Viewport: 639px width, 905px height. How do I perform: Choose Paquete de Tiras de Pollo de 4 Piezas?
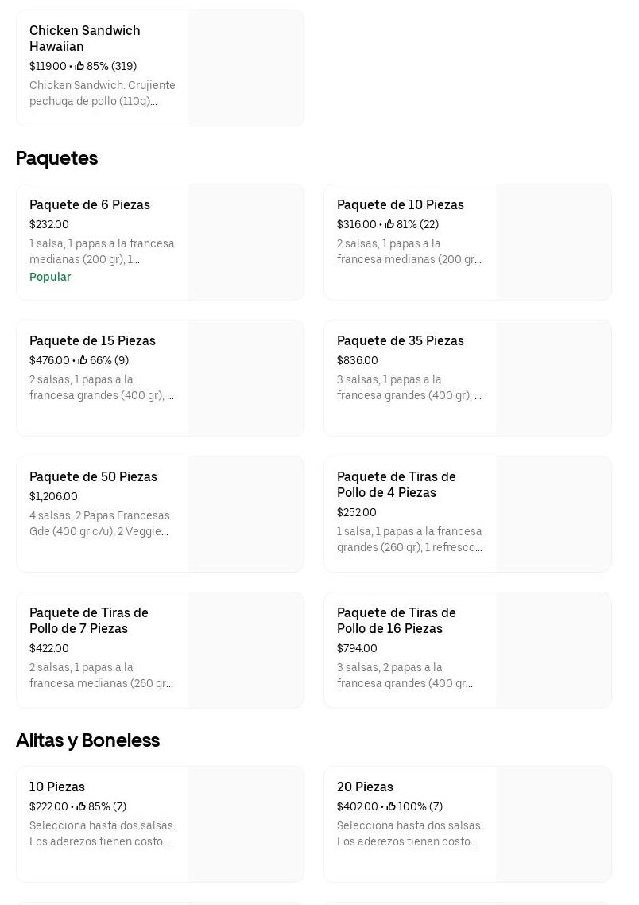396,484
